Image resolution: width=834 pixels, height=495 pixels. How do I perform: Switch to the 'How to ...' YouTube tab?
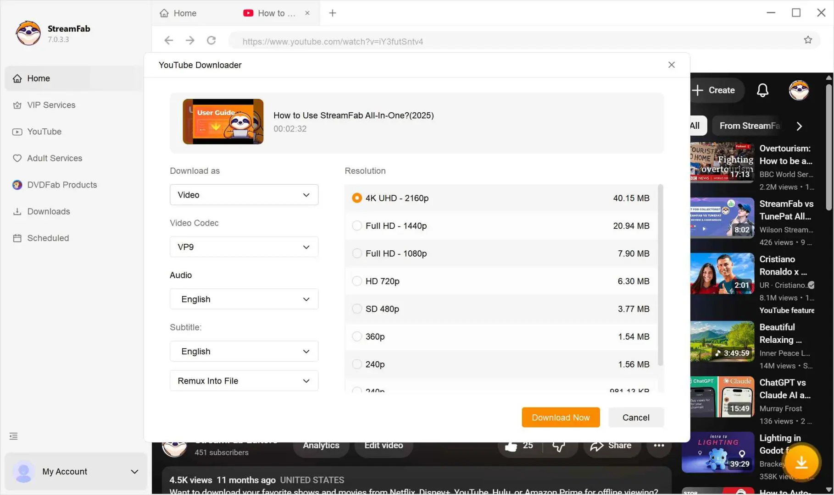270,13
